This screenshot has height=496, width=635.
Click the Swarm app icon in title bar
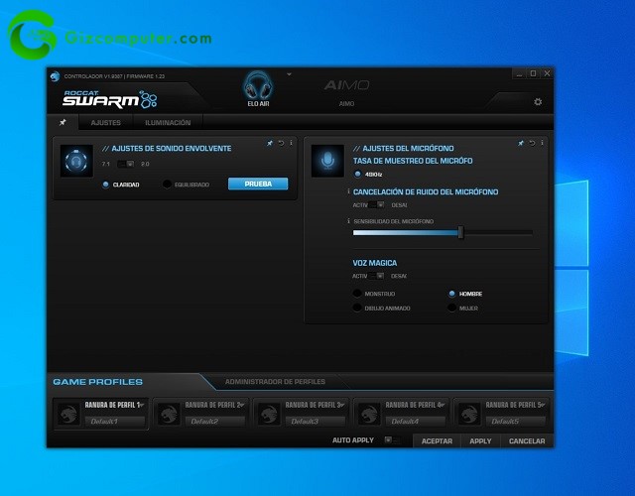pyautogui.click(x=56, y=76)
